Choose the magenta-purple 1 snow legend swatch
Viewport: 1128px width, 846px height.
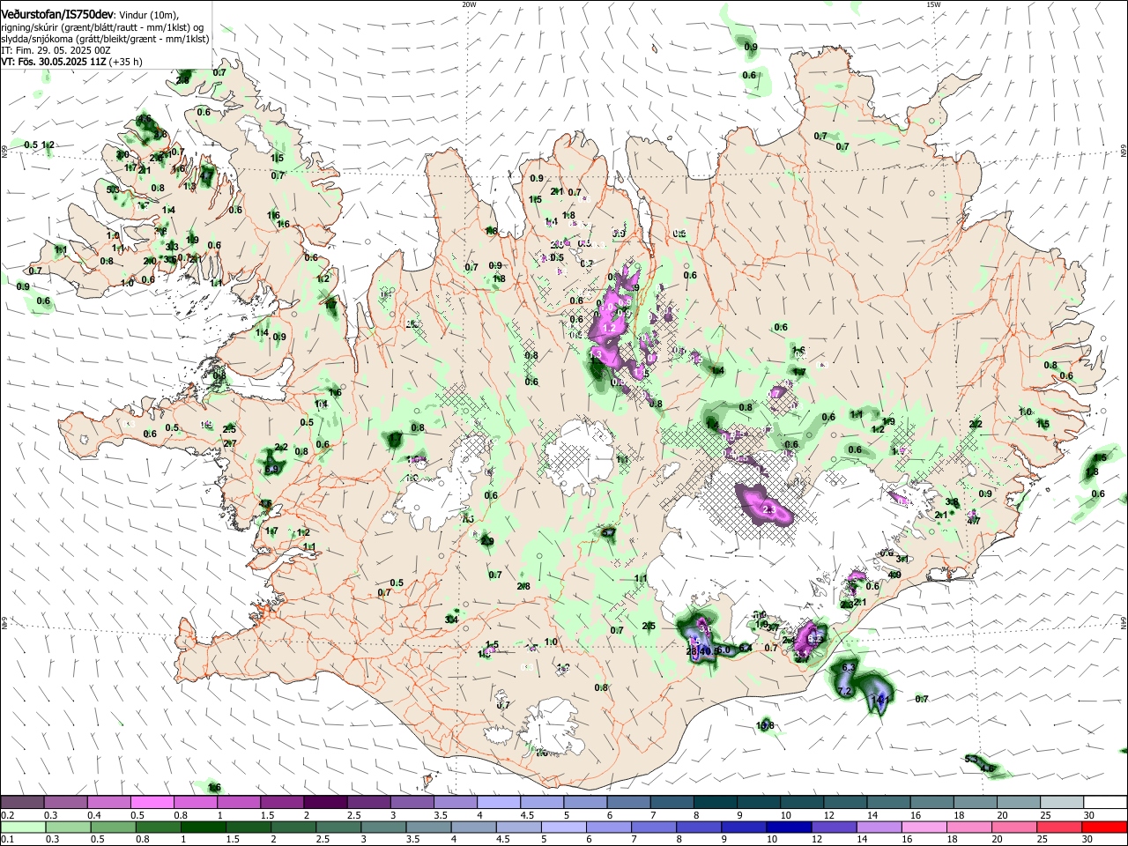[238, 802]
